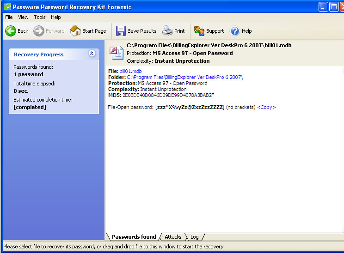Minimize the Passware window
344x253 pixels.
click(x=323, y=7)
